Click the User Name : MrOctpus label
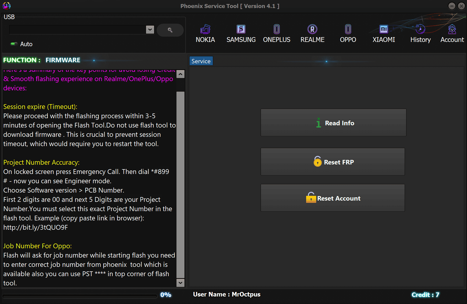Viewport: 467px width, 304px height. pos(227,294)
